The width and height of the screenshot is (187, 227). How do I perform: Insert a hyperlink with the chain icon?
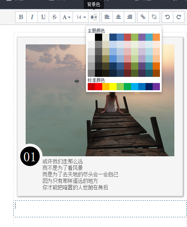pos(143,17)
